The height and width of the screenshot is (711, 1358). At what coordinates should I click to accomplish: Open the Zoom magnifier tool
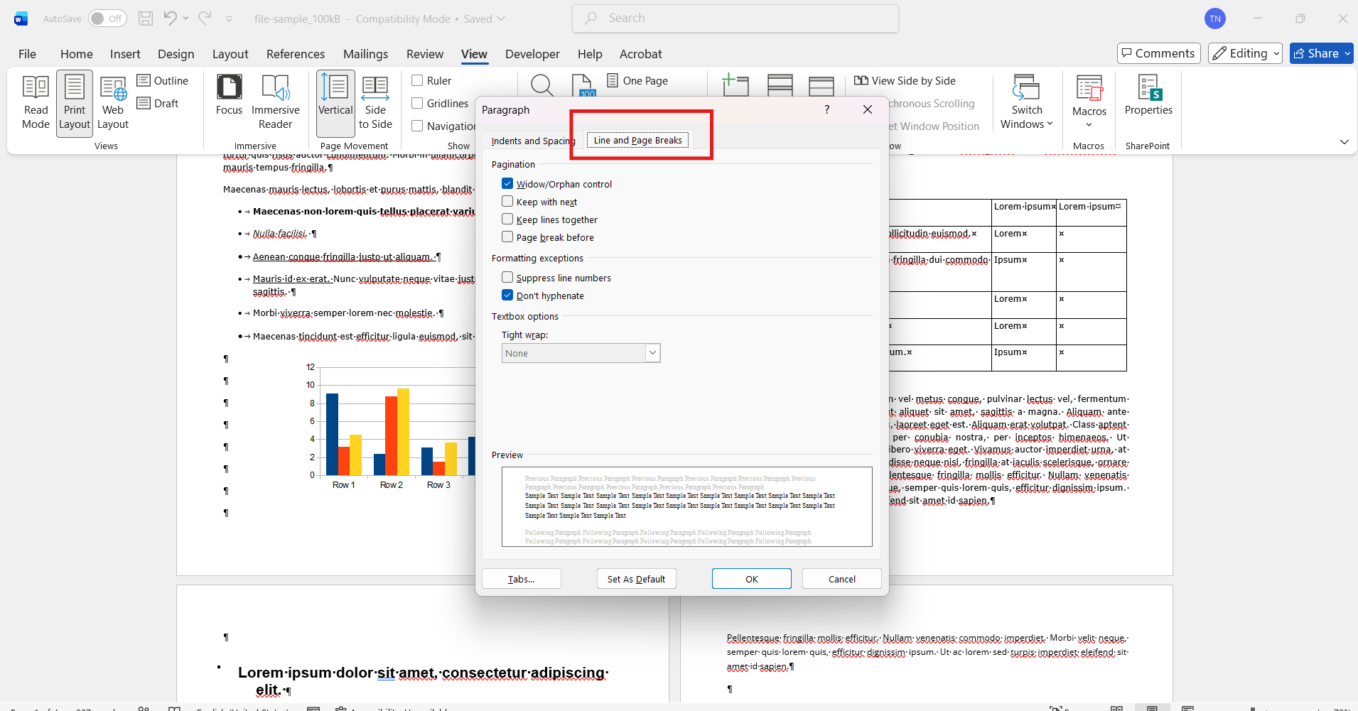542,85
